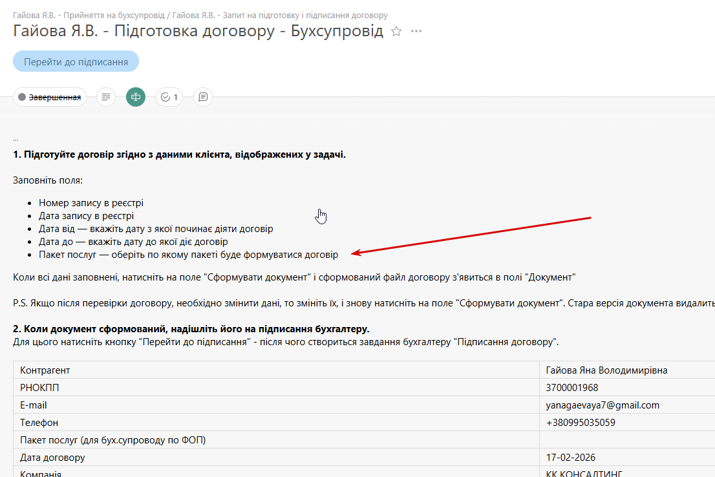This screenshot has height=477, width=715.
Task: Open the three-dots more options menu
Action: pos(416,32)
